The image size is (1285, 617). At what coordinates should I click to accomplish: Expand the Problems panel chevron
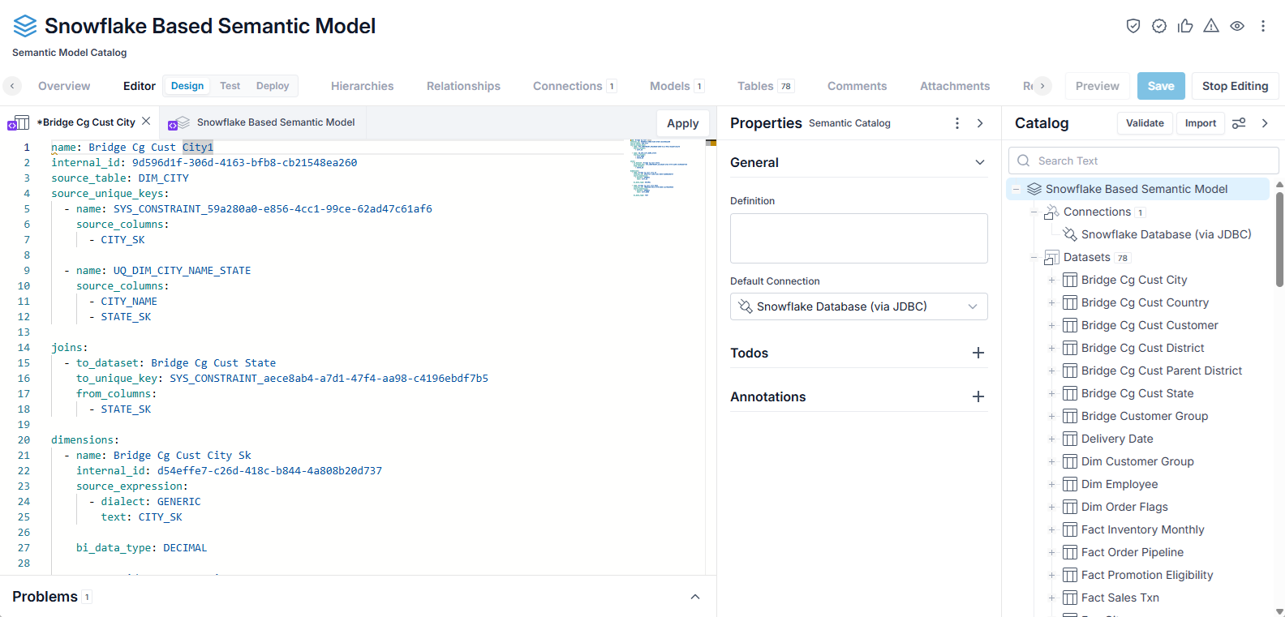(x=695, y=597)
